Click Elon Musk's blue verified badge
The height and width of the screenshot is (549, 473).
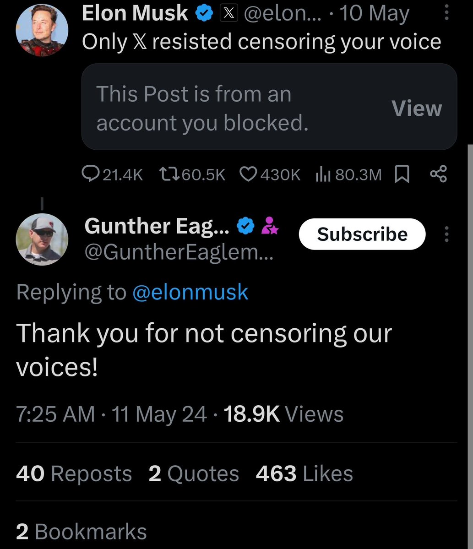point(204,14)
